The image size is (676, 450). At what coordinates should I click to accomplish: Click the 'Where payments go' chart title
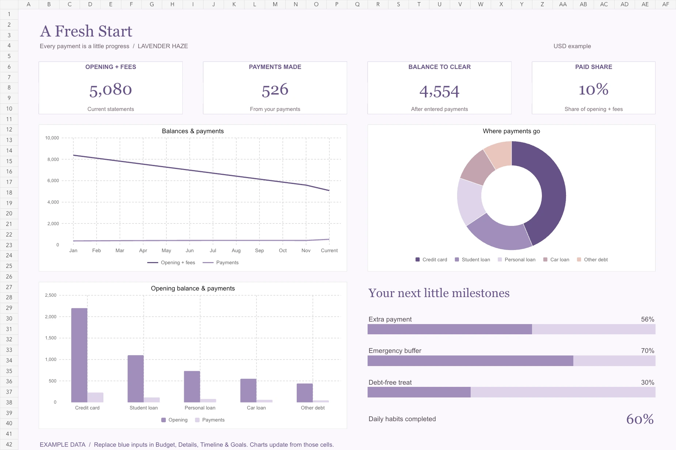coord(512,131)
